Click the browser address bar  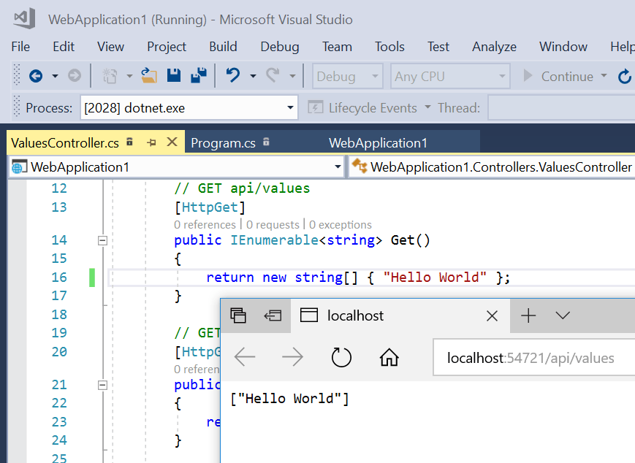pos(534,358)
